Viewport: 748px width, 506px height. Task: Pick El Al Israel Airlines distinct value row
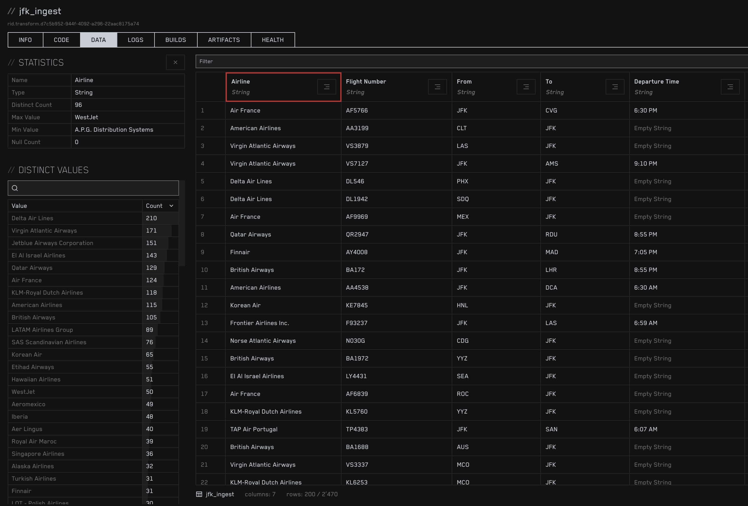coord(93,255)
